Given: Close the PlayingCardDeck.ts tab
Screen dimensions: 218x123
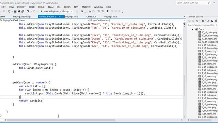Looking at the screenshot, I should (x=63, y=17).
